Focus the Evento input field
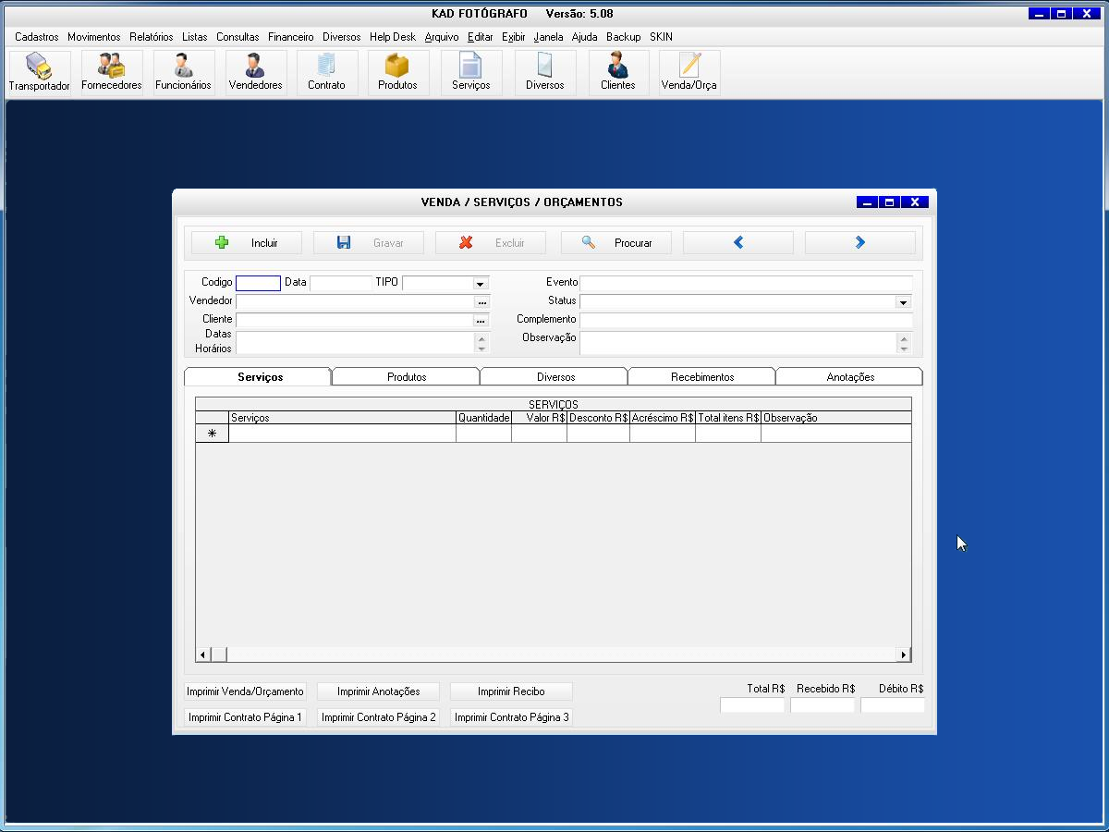The width and height of the screenshot is (1109, 832). (x=746, y=283)
